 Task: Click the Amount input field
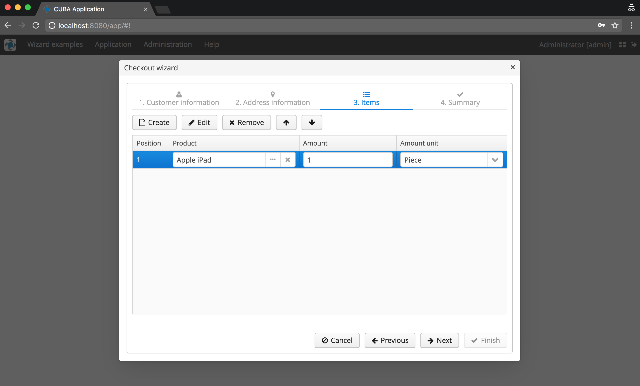tap(347, 160)
